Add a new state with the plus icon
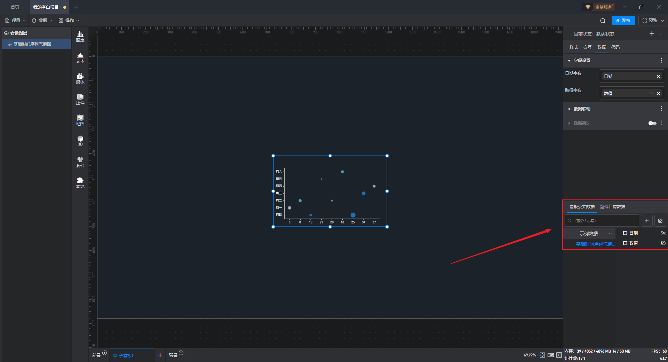The height and width of the screenshot is (362, 668). click(x=652, y=34)
